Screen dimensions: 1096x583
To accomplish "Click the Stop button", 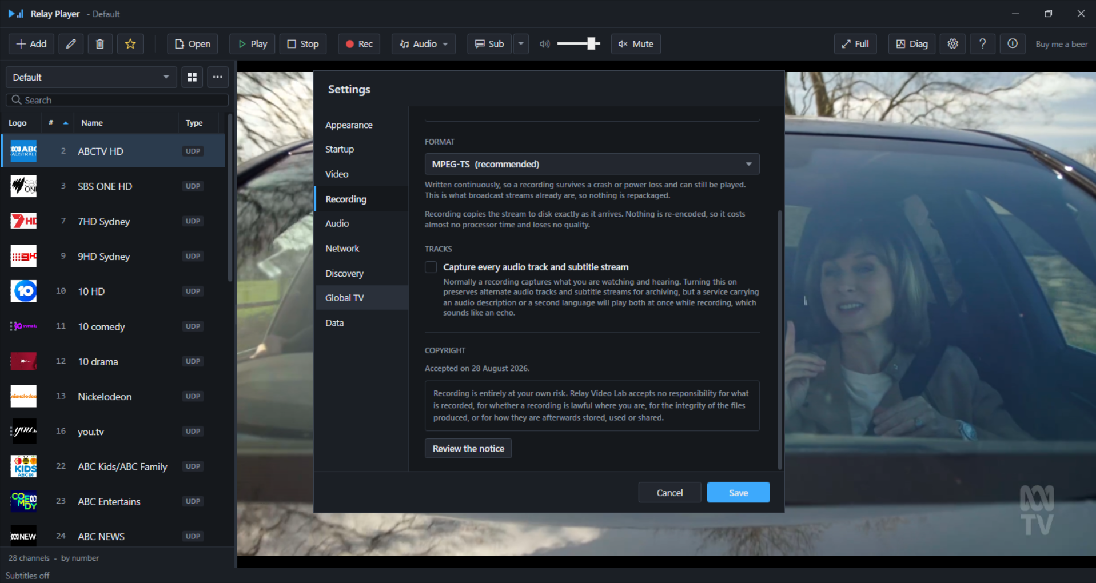I will point(302,44).
